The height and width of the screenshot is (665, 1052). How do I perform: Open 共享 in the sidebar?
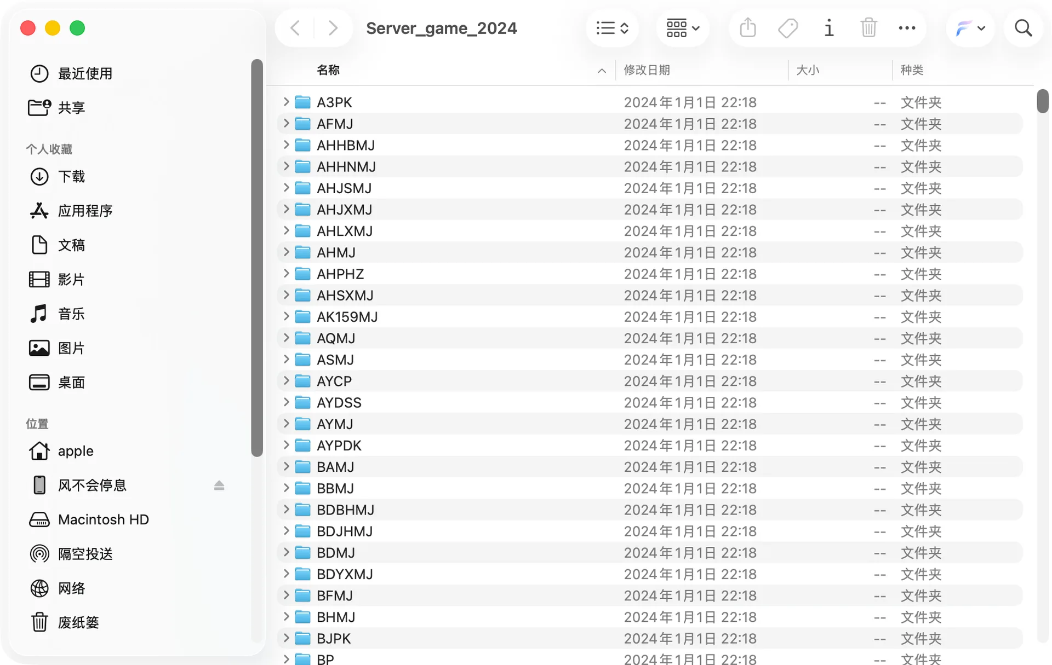71,107
